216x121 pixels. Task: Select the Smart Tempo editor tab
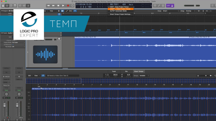(139, 71)
